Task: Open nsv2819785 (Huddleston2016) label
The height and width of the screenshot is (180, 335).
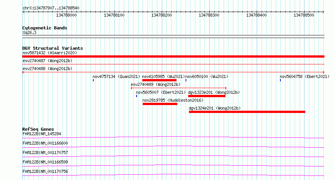Action: tap(173, 100)
